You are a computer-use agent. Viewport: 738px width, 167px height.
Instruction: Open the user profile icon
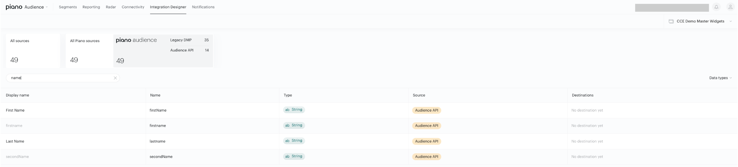tap(730, 7)
